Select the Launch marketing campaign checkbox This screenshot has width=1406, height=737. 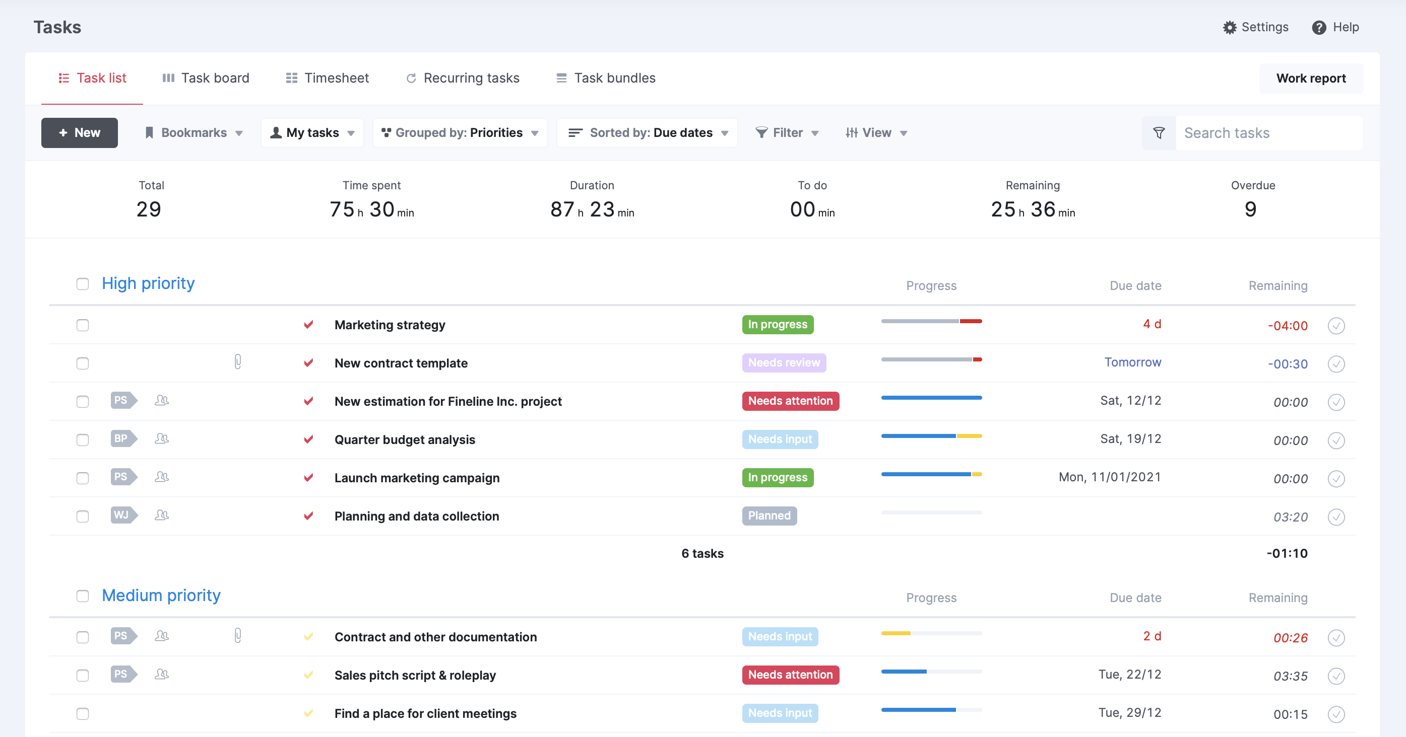[x=83, y=478]
